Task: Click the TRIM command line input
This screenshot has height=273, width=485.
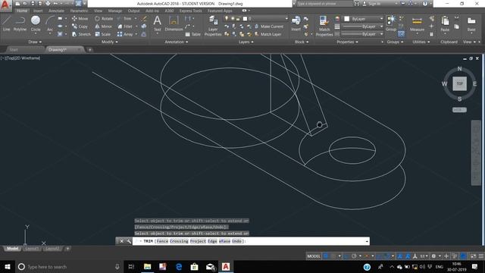Action: [x=251, y=241]
